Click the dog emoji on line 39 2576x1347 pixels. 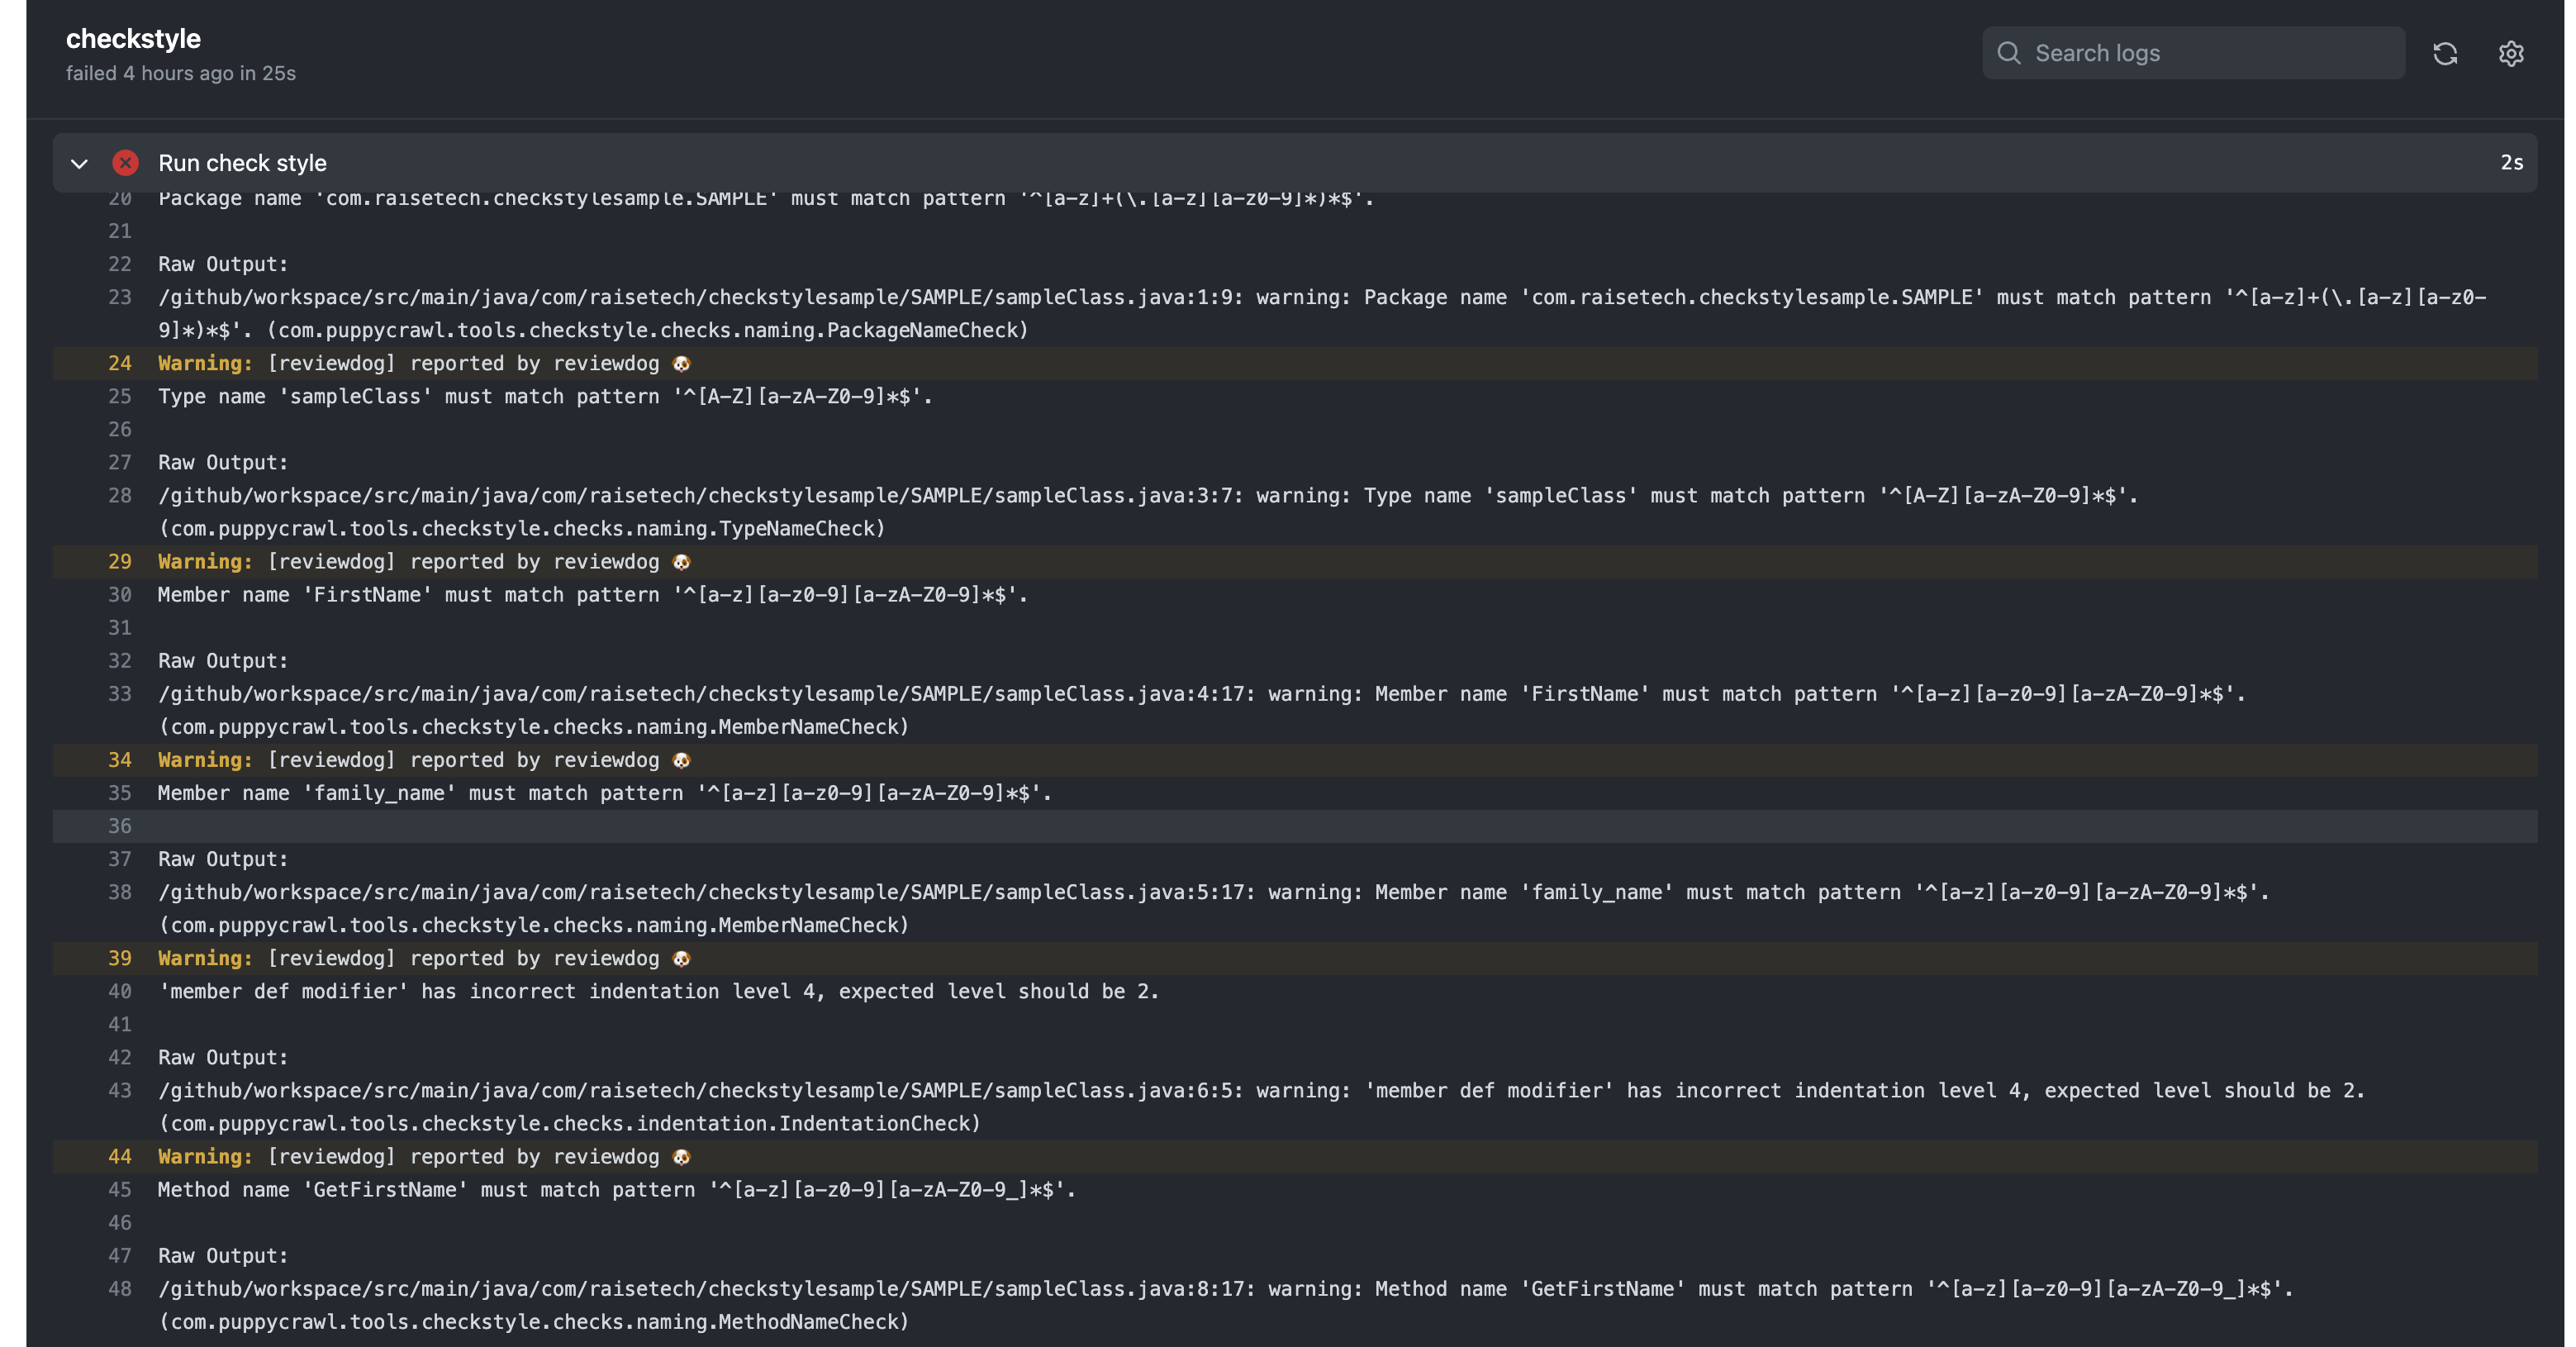tap(683, 958)
